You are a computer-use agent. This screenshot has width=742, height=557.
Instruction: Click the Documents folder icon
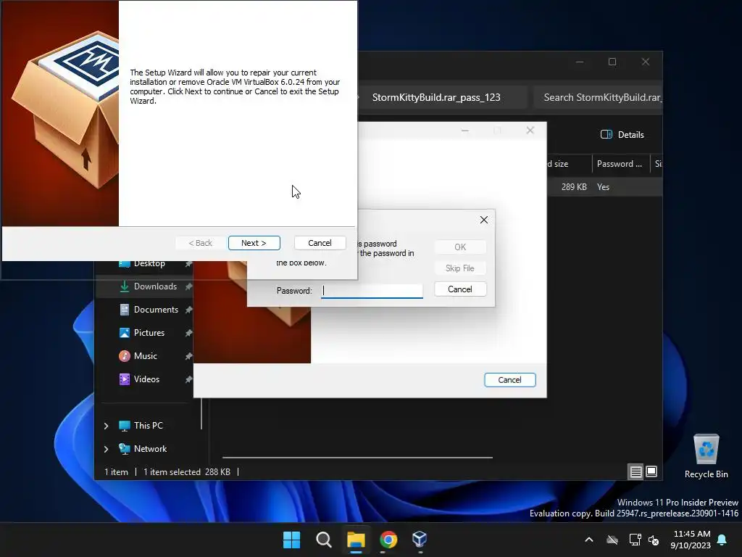[x=125, y=310]
